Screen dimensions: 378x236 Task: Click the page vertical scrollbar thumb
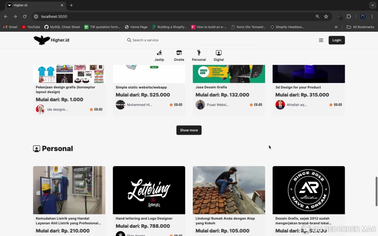tap(376, 191)
